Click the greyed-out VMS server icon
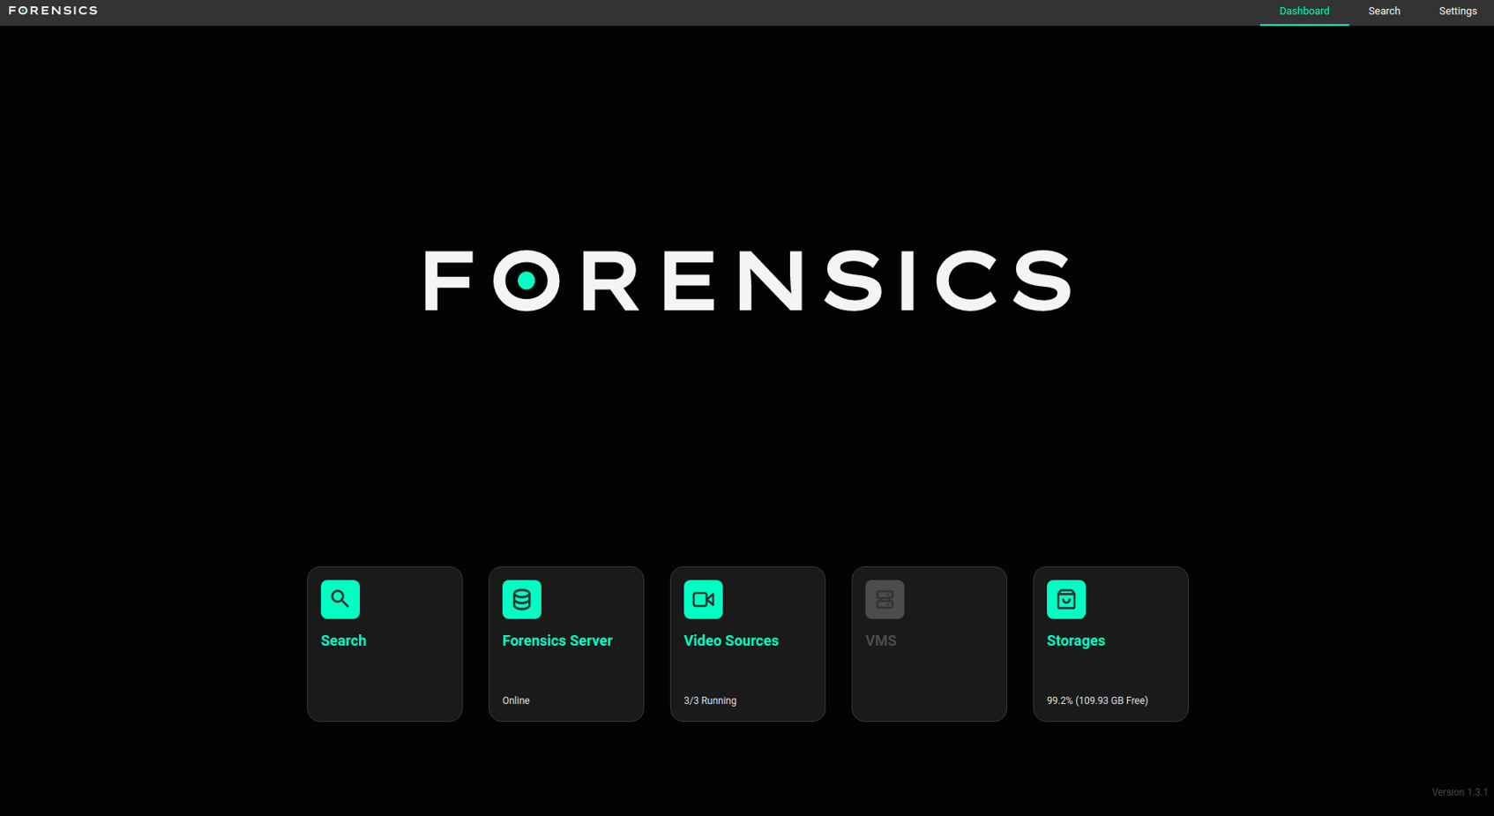Viewport: 1494px width, 816px height. 885,599
